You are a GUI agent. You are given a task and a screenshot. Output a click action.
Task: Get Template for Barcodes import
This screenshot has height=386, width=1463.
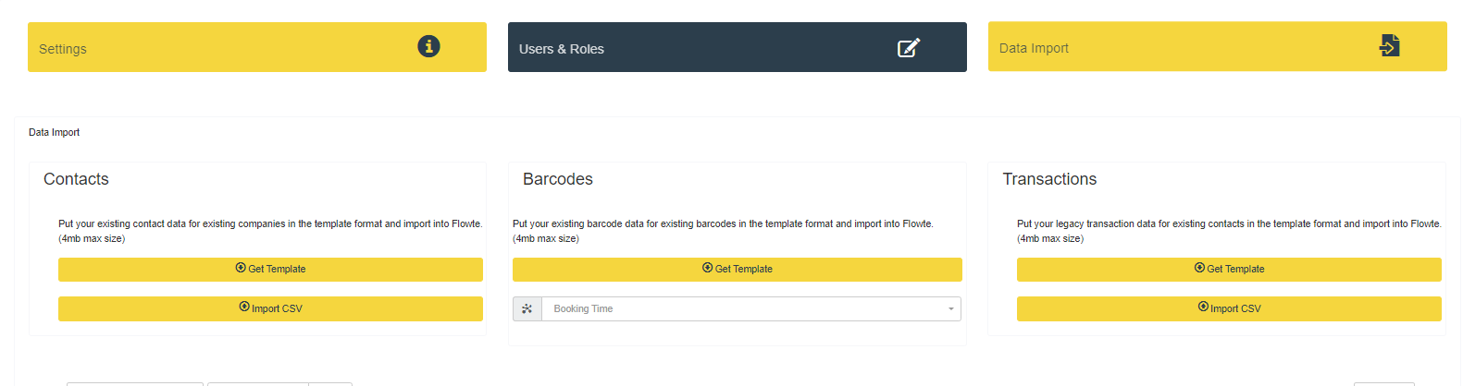coord(738,269)
